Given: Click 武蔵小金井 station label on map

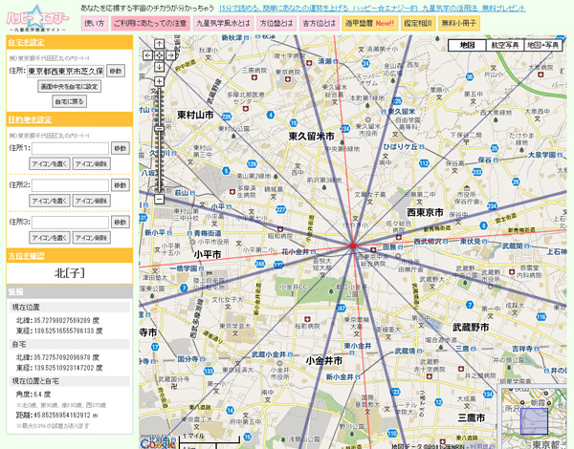Looking at the screenshot, I should 269,354.
